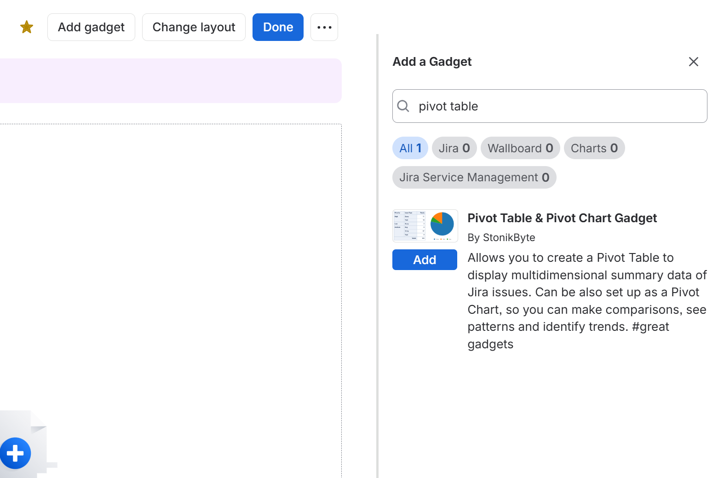
Task: Click the By StonikByte text
Action: (501, 237)
